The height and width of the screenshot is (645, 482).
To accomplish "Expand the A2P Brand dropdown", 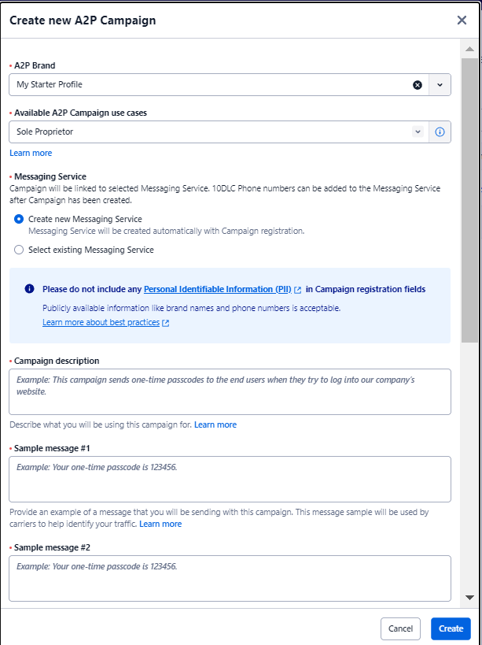I will coord(439,84).
